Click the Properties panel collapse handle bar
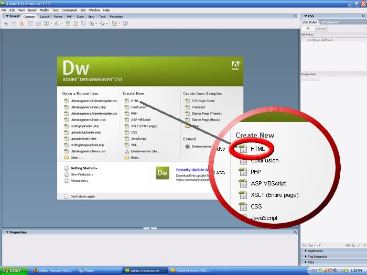This screenshot has height=275, width=367. click(150, 228)
